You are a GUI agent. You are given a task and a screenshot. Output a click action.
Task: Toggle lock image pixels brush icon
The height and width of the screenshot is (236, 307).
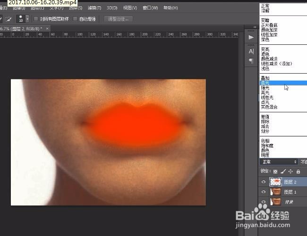click(x=283, y=172)
